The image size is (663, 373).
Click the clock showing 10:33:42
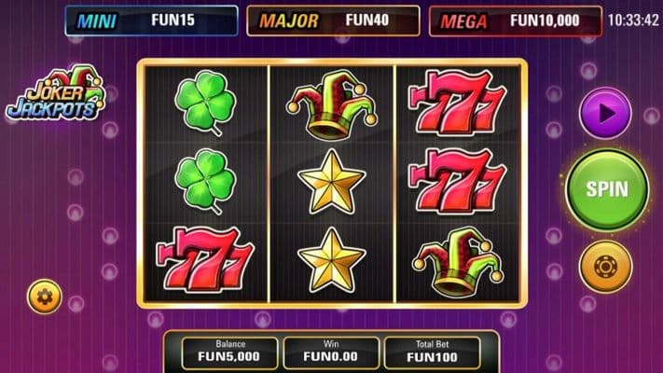coord(633,21)
